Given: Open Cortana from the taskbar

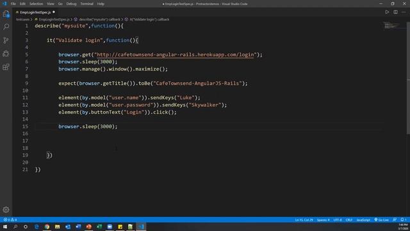Looking at the screenshot, I should (x=26, y=227).
